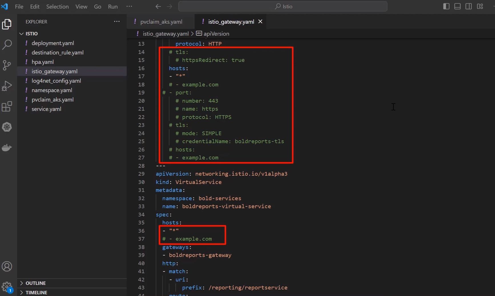Image resolution: width=495 pixels, height=296 pixels.
Task: Open the Selection menu
Action: point(57,6)
